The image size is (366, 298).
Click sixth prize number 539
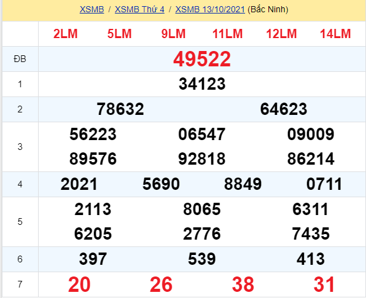(202, 259)
